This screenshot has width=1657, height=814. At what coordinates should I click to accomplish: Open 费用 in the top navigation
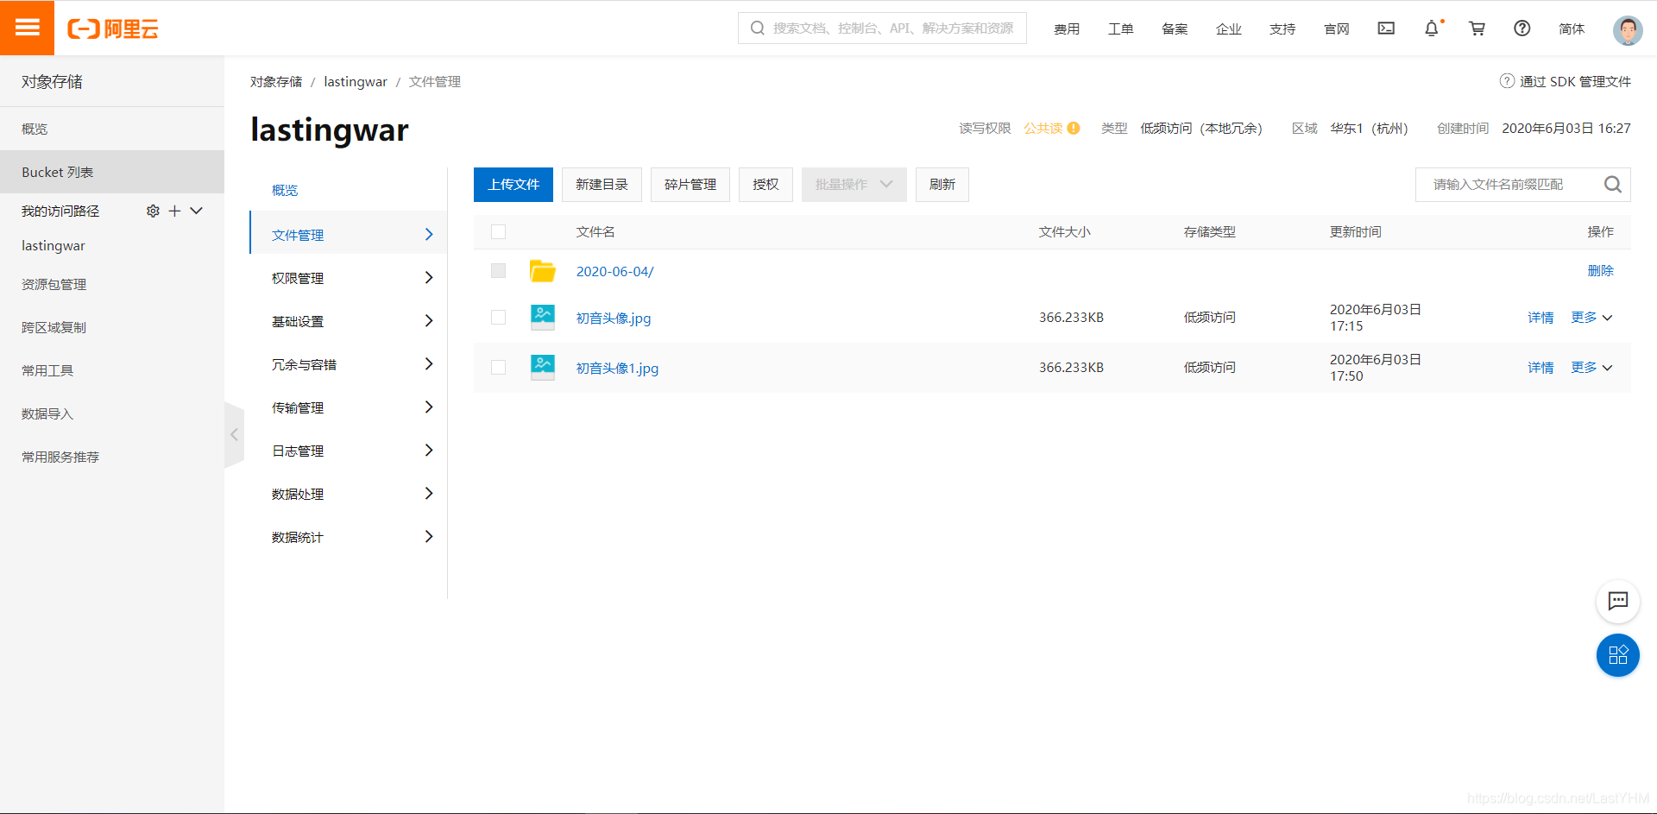(1067, 28)
